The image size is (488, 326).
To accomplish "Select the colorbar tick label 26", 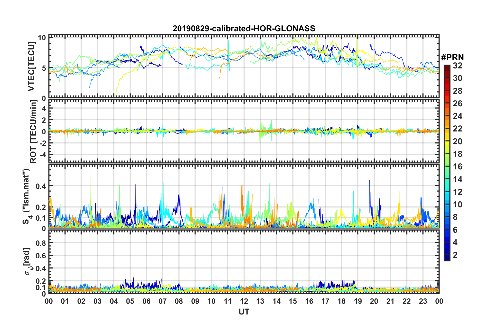I will [x=457, y=104].
